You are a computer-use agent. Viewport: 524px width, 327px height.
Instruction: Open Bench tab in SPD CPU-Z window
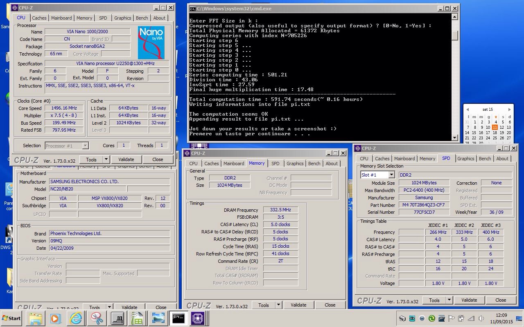tap(485, 159)
